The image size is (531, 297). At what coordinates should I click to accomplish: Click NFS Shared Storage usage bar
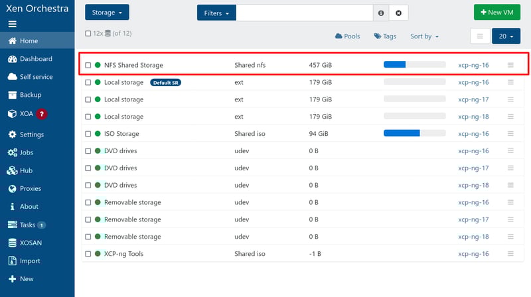click(414, 65)
